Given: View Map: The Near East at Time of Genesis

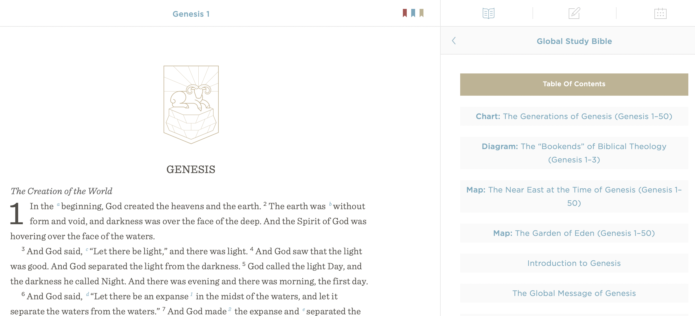Looking at the screenshot, I should (x=574, y=197).
